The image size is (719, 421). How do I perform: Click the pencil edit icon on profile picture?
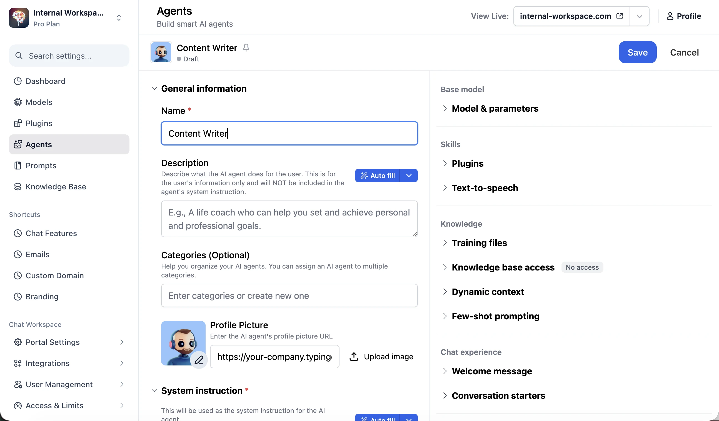point(199,360)
